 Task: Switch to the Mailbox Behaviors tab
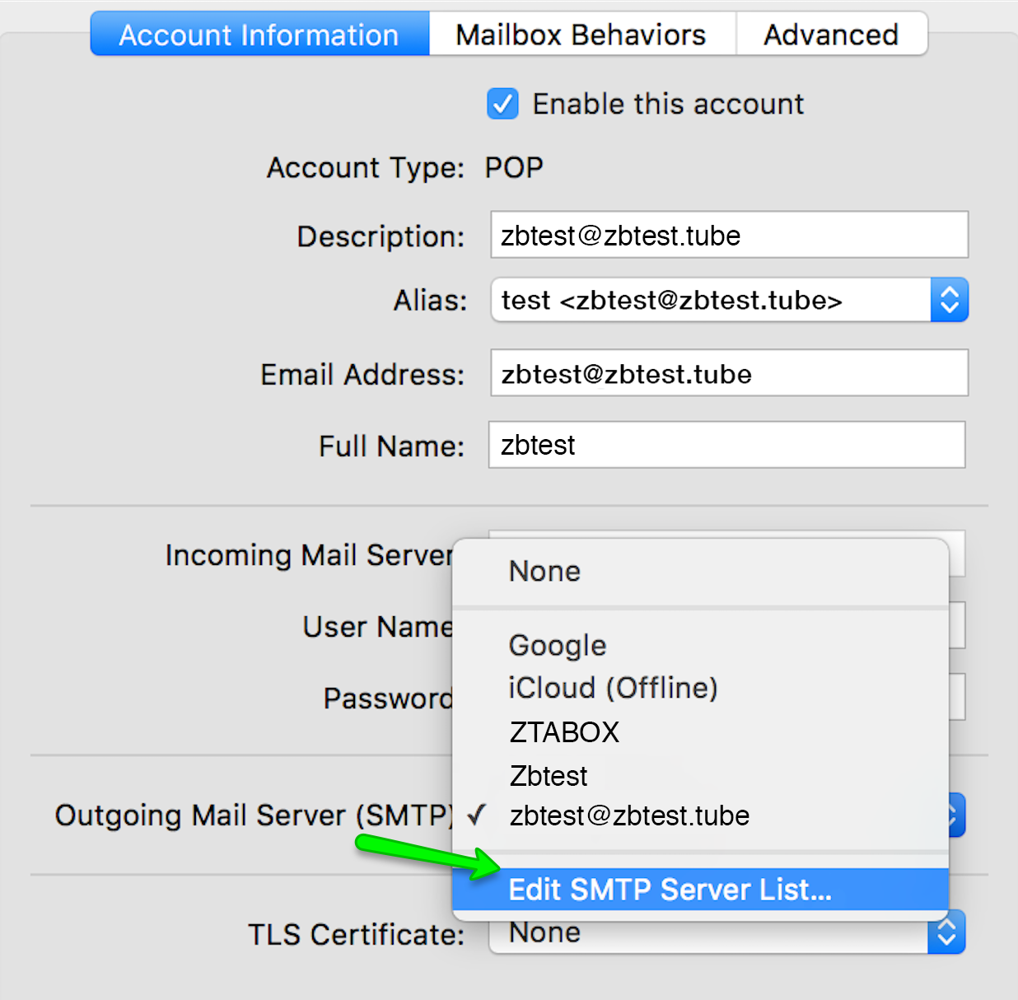click(581, 35)
